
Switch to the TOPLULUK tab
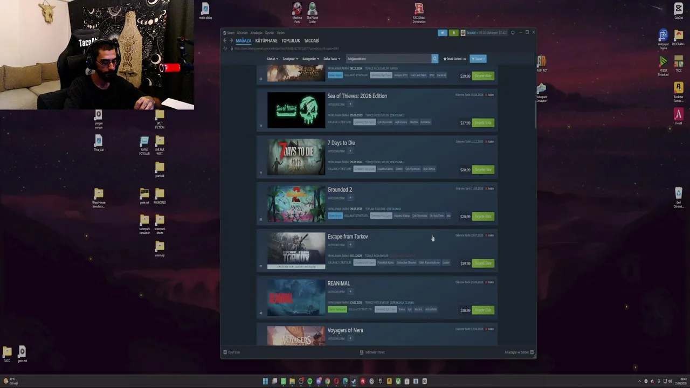[x=291, y=40]
